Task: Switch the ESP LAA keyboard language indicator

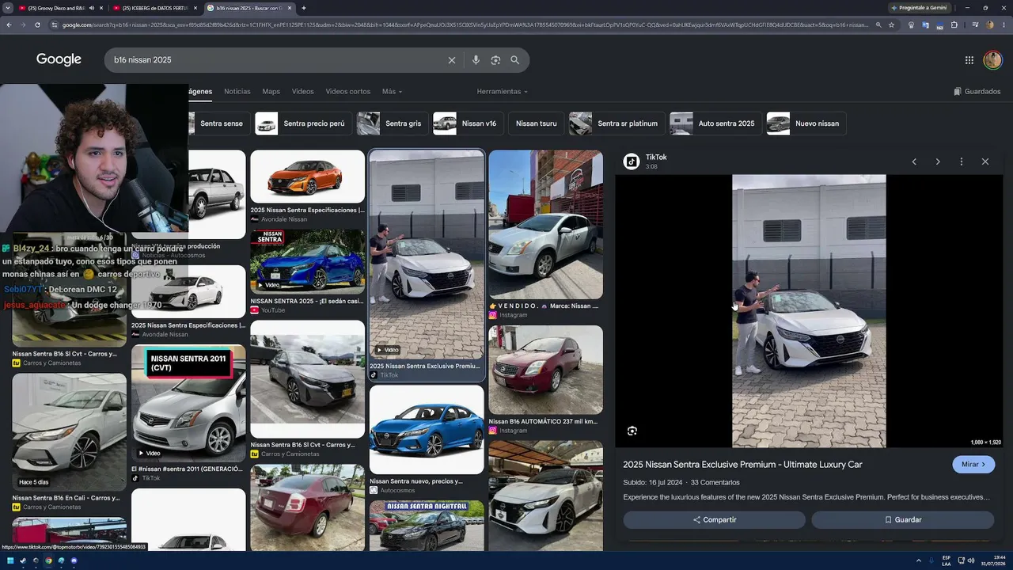Action: [947, 560]
